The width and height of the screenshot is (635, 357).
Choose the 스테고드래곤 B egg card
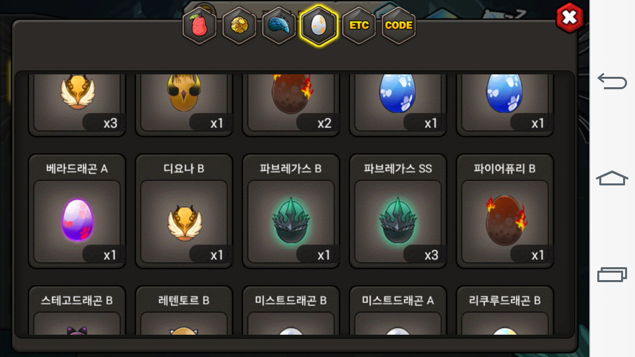coord(77,310)
